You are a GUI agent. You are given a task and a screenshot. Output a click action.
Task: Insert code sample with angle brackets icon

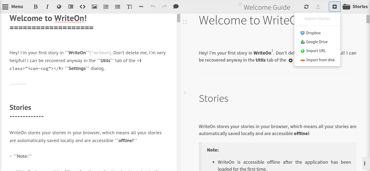(x=83, y=7)
